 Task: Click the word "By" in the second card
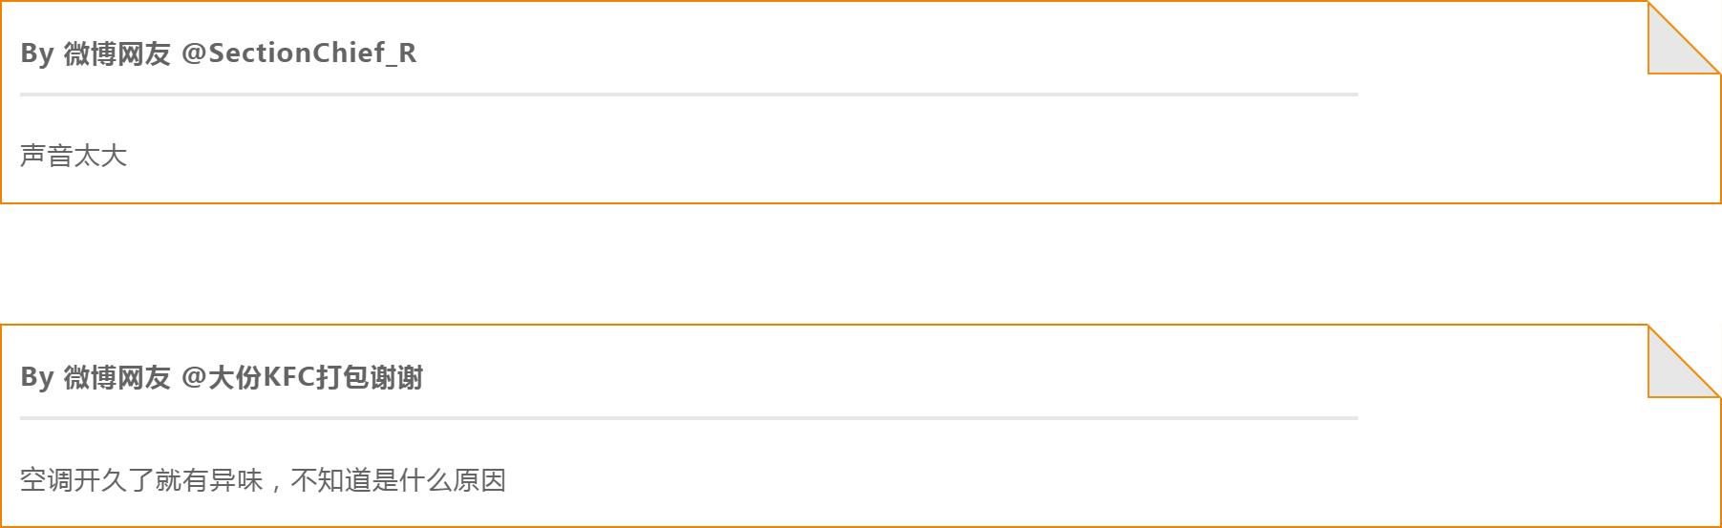[x=36, y=378]
